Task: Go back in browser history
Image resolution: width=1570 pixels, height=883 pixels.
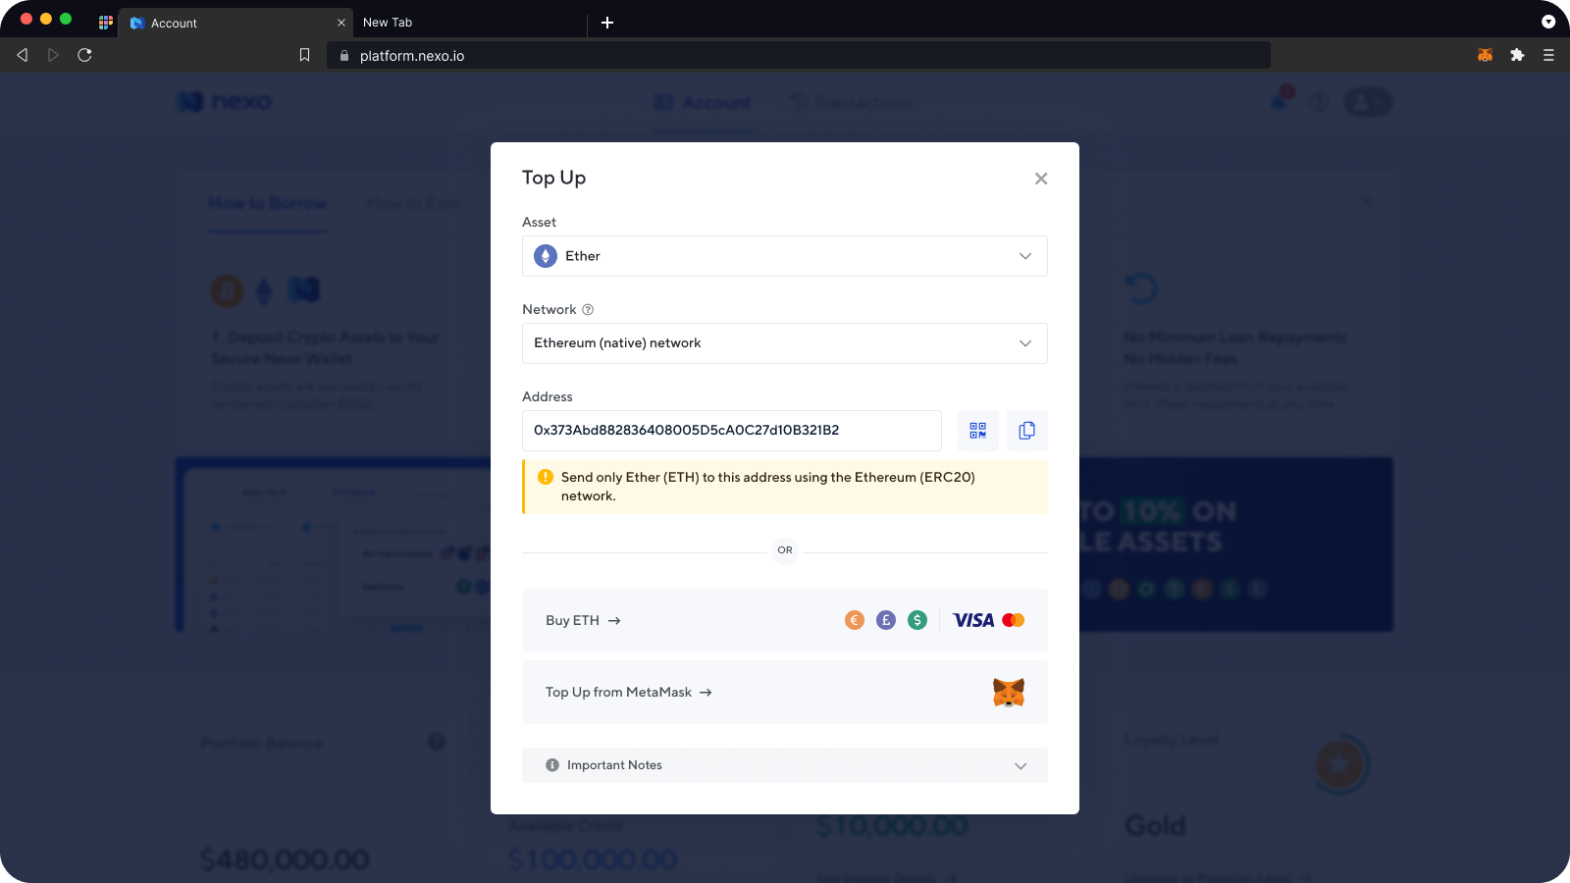Action: click(23, 55)
